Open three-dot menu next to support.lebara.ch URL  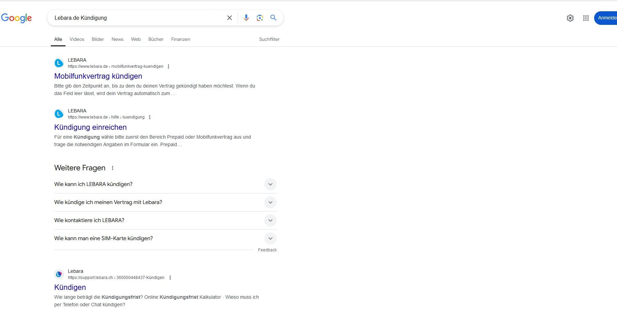170,278
